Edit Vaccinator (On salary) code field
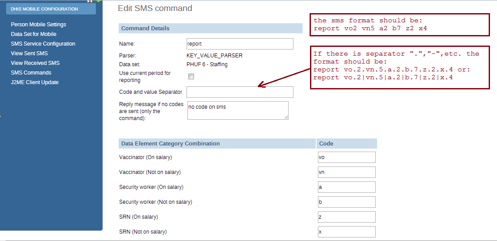This screenshot has width=497, height=241. 347,157
